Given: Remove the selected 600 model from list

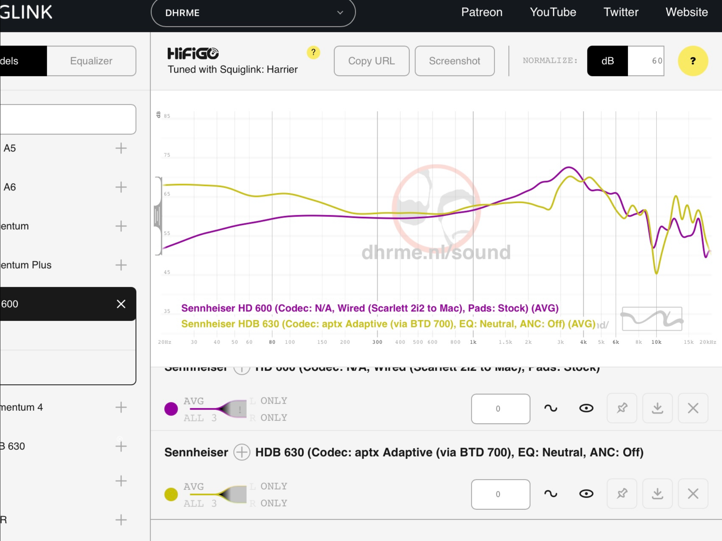Looking at the screenshot, I should click(x=121, y=304).
